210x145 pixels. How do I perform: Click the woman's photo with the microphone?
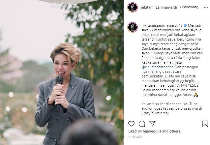[x=62, y=72]
